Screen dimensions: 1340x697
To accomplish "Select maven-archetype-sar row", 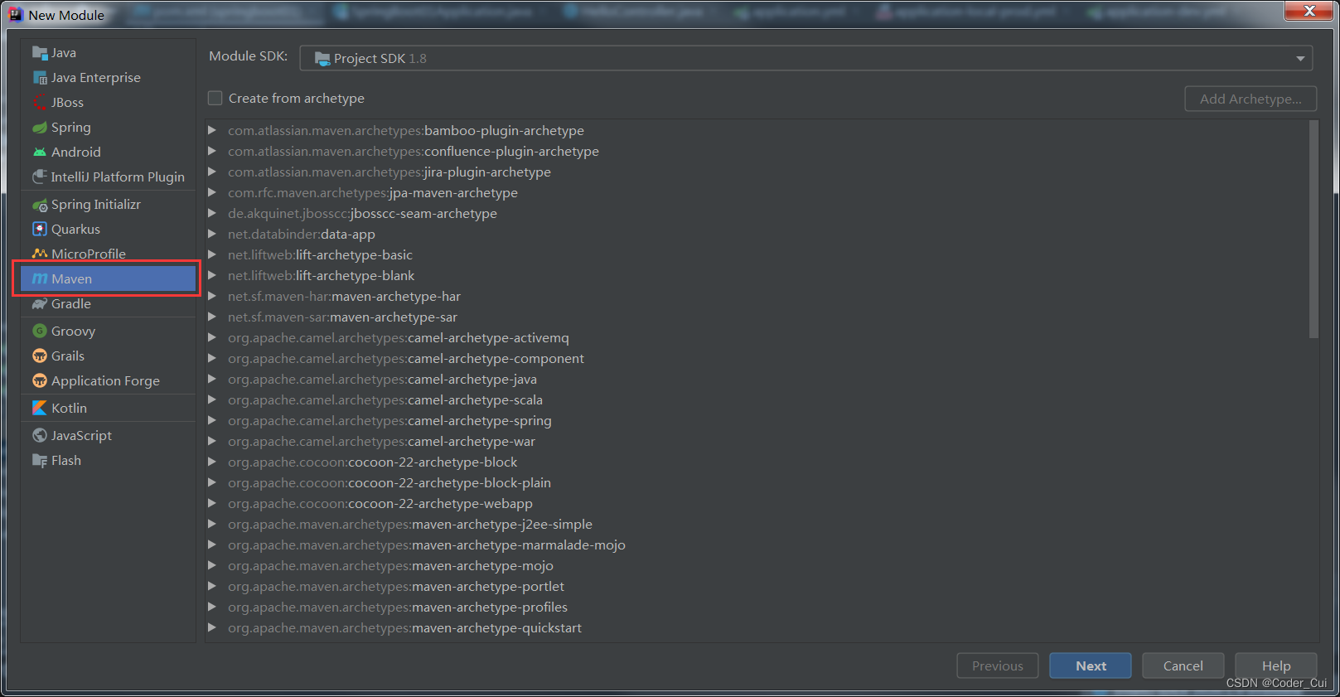I will pos(757,317).
